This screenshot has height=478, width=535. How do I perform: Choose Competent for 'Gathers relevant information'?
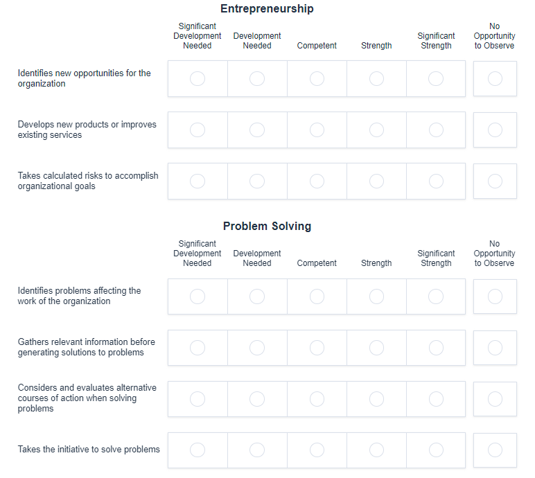[317, 348]
